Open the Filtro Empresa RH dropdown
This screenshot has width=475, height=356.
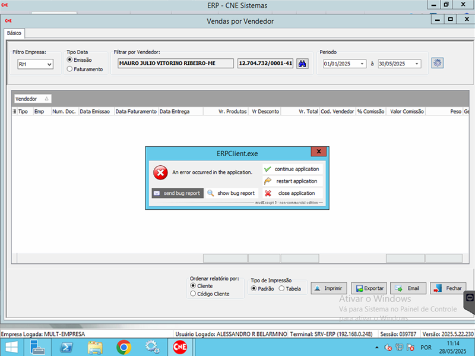[49, 64]
